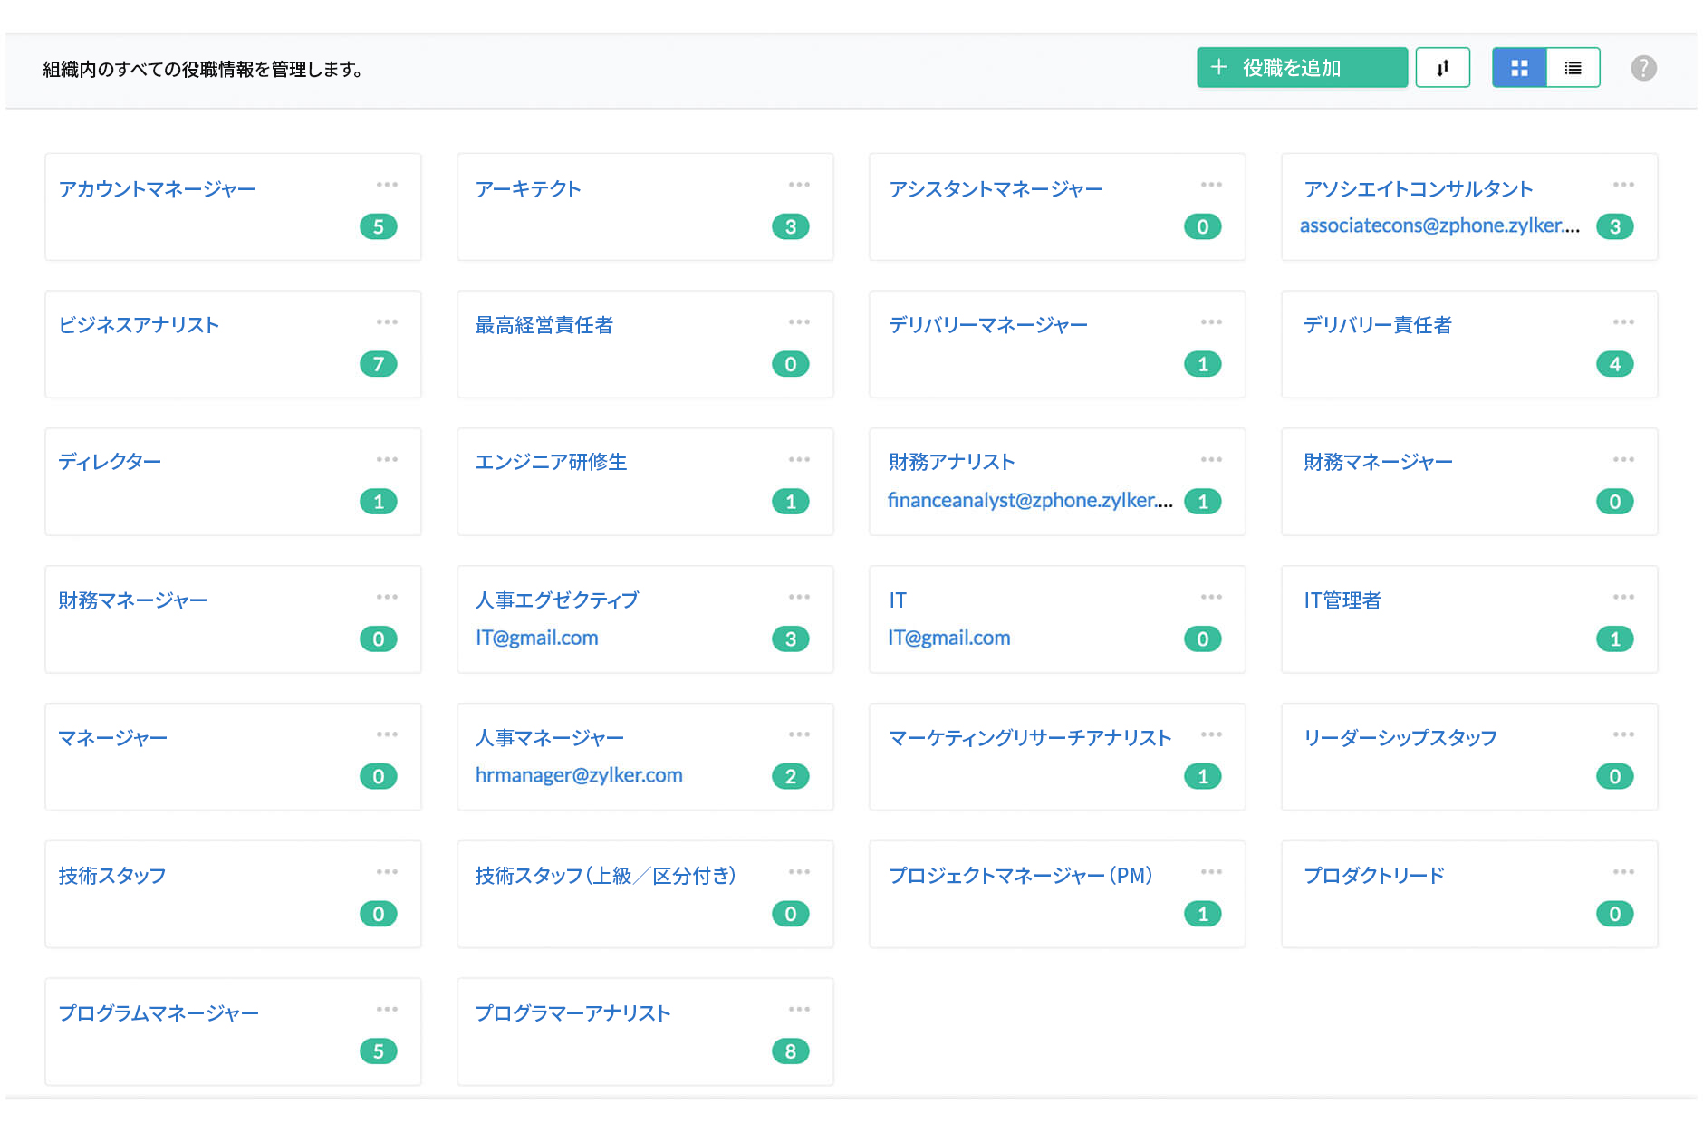The width and height of the screenshot is (1703, 1132).
Task: Open ellipsis menu on ビジネスアナリスト card
Action: (388, 322)
